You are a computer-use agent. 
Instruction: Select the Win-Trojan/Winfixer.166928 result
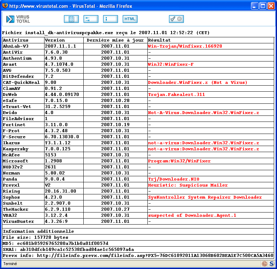tap(185, 46)
